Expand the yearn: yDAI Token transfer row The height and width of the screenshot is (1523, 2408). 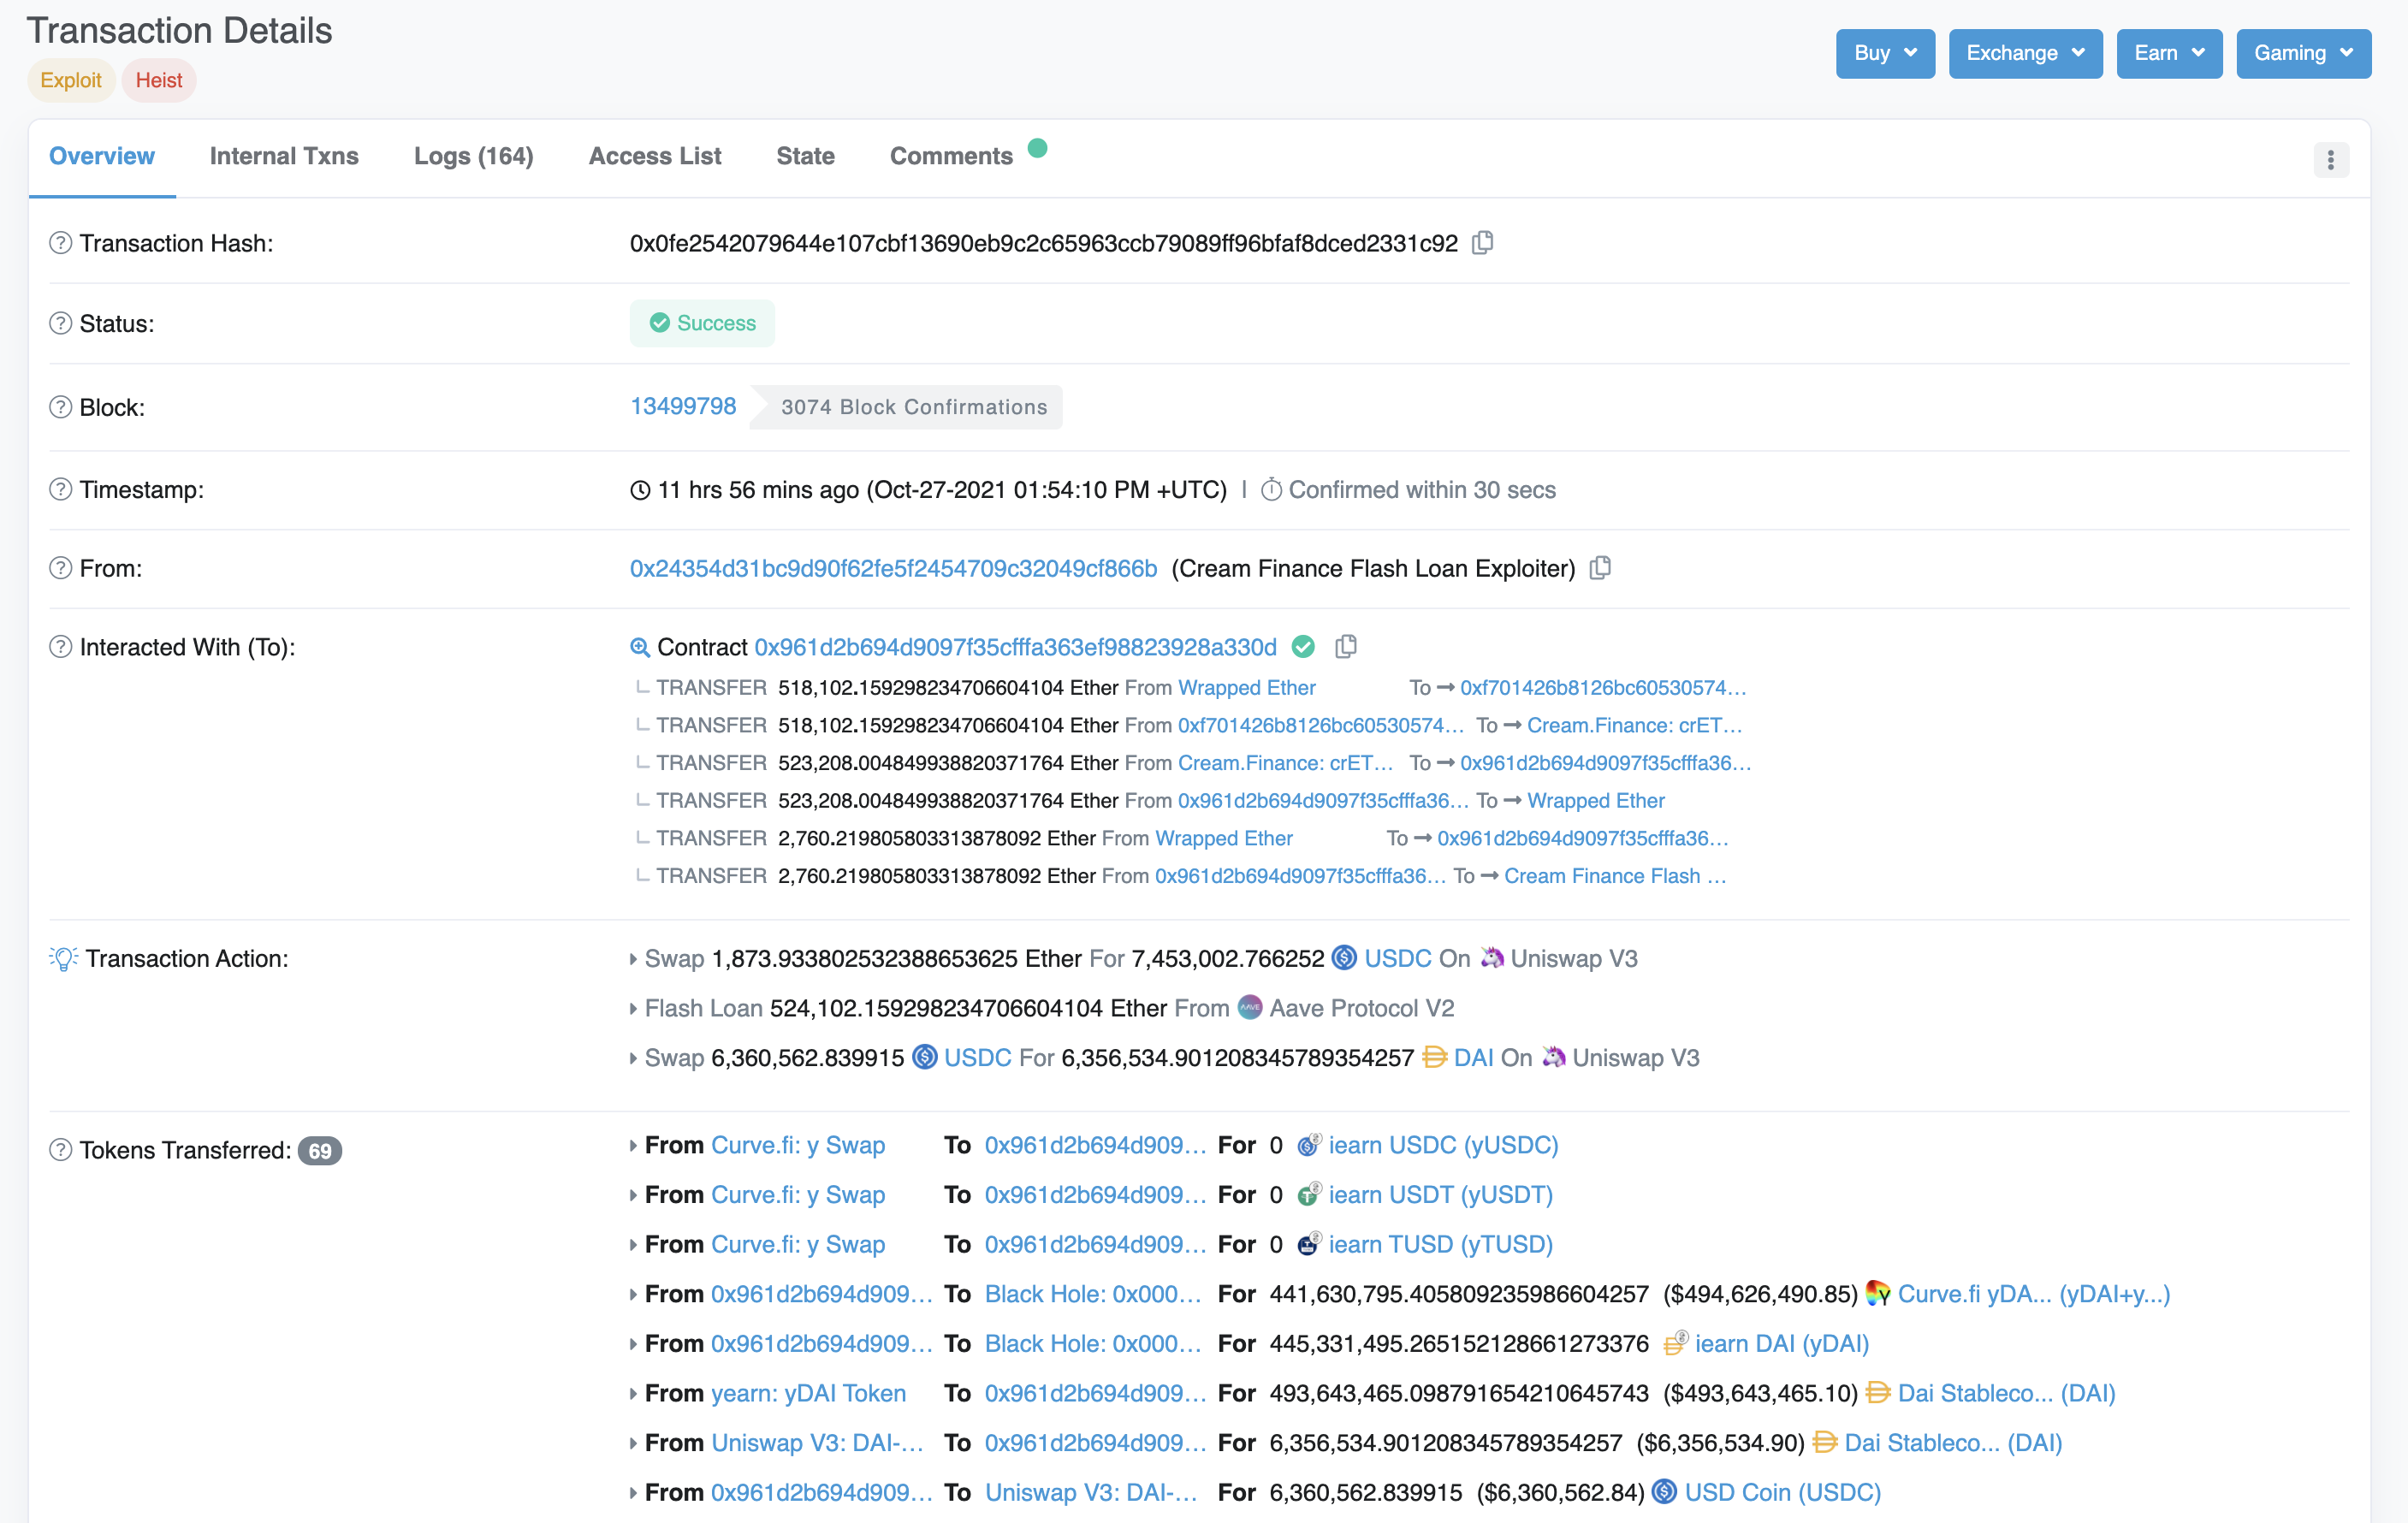pyautogui.click(x=633, y=1394)
